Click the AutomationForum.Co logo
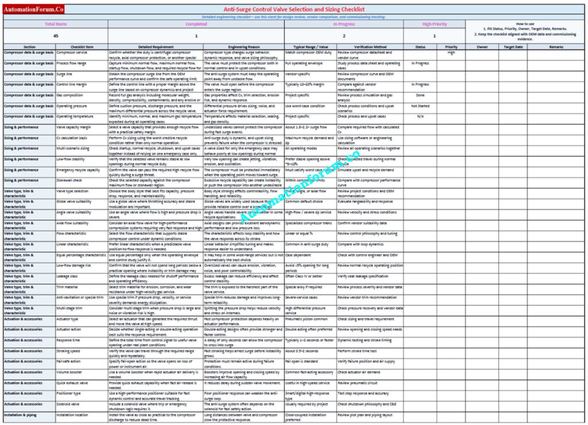Image resolution: width=588 pixels, height=425 pixels. 33,9
